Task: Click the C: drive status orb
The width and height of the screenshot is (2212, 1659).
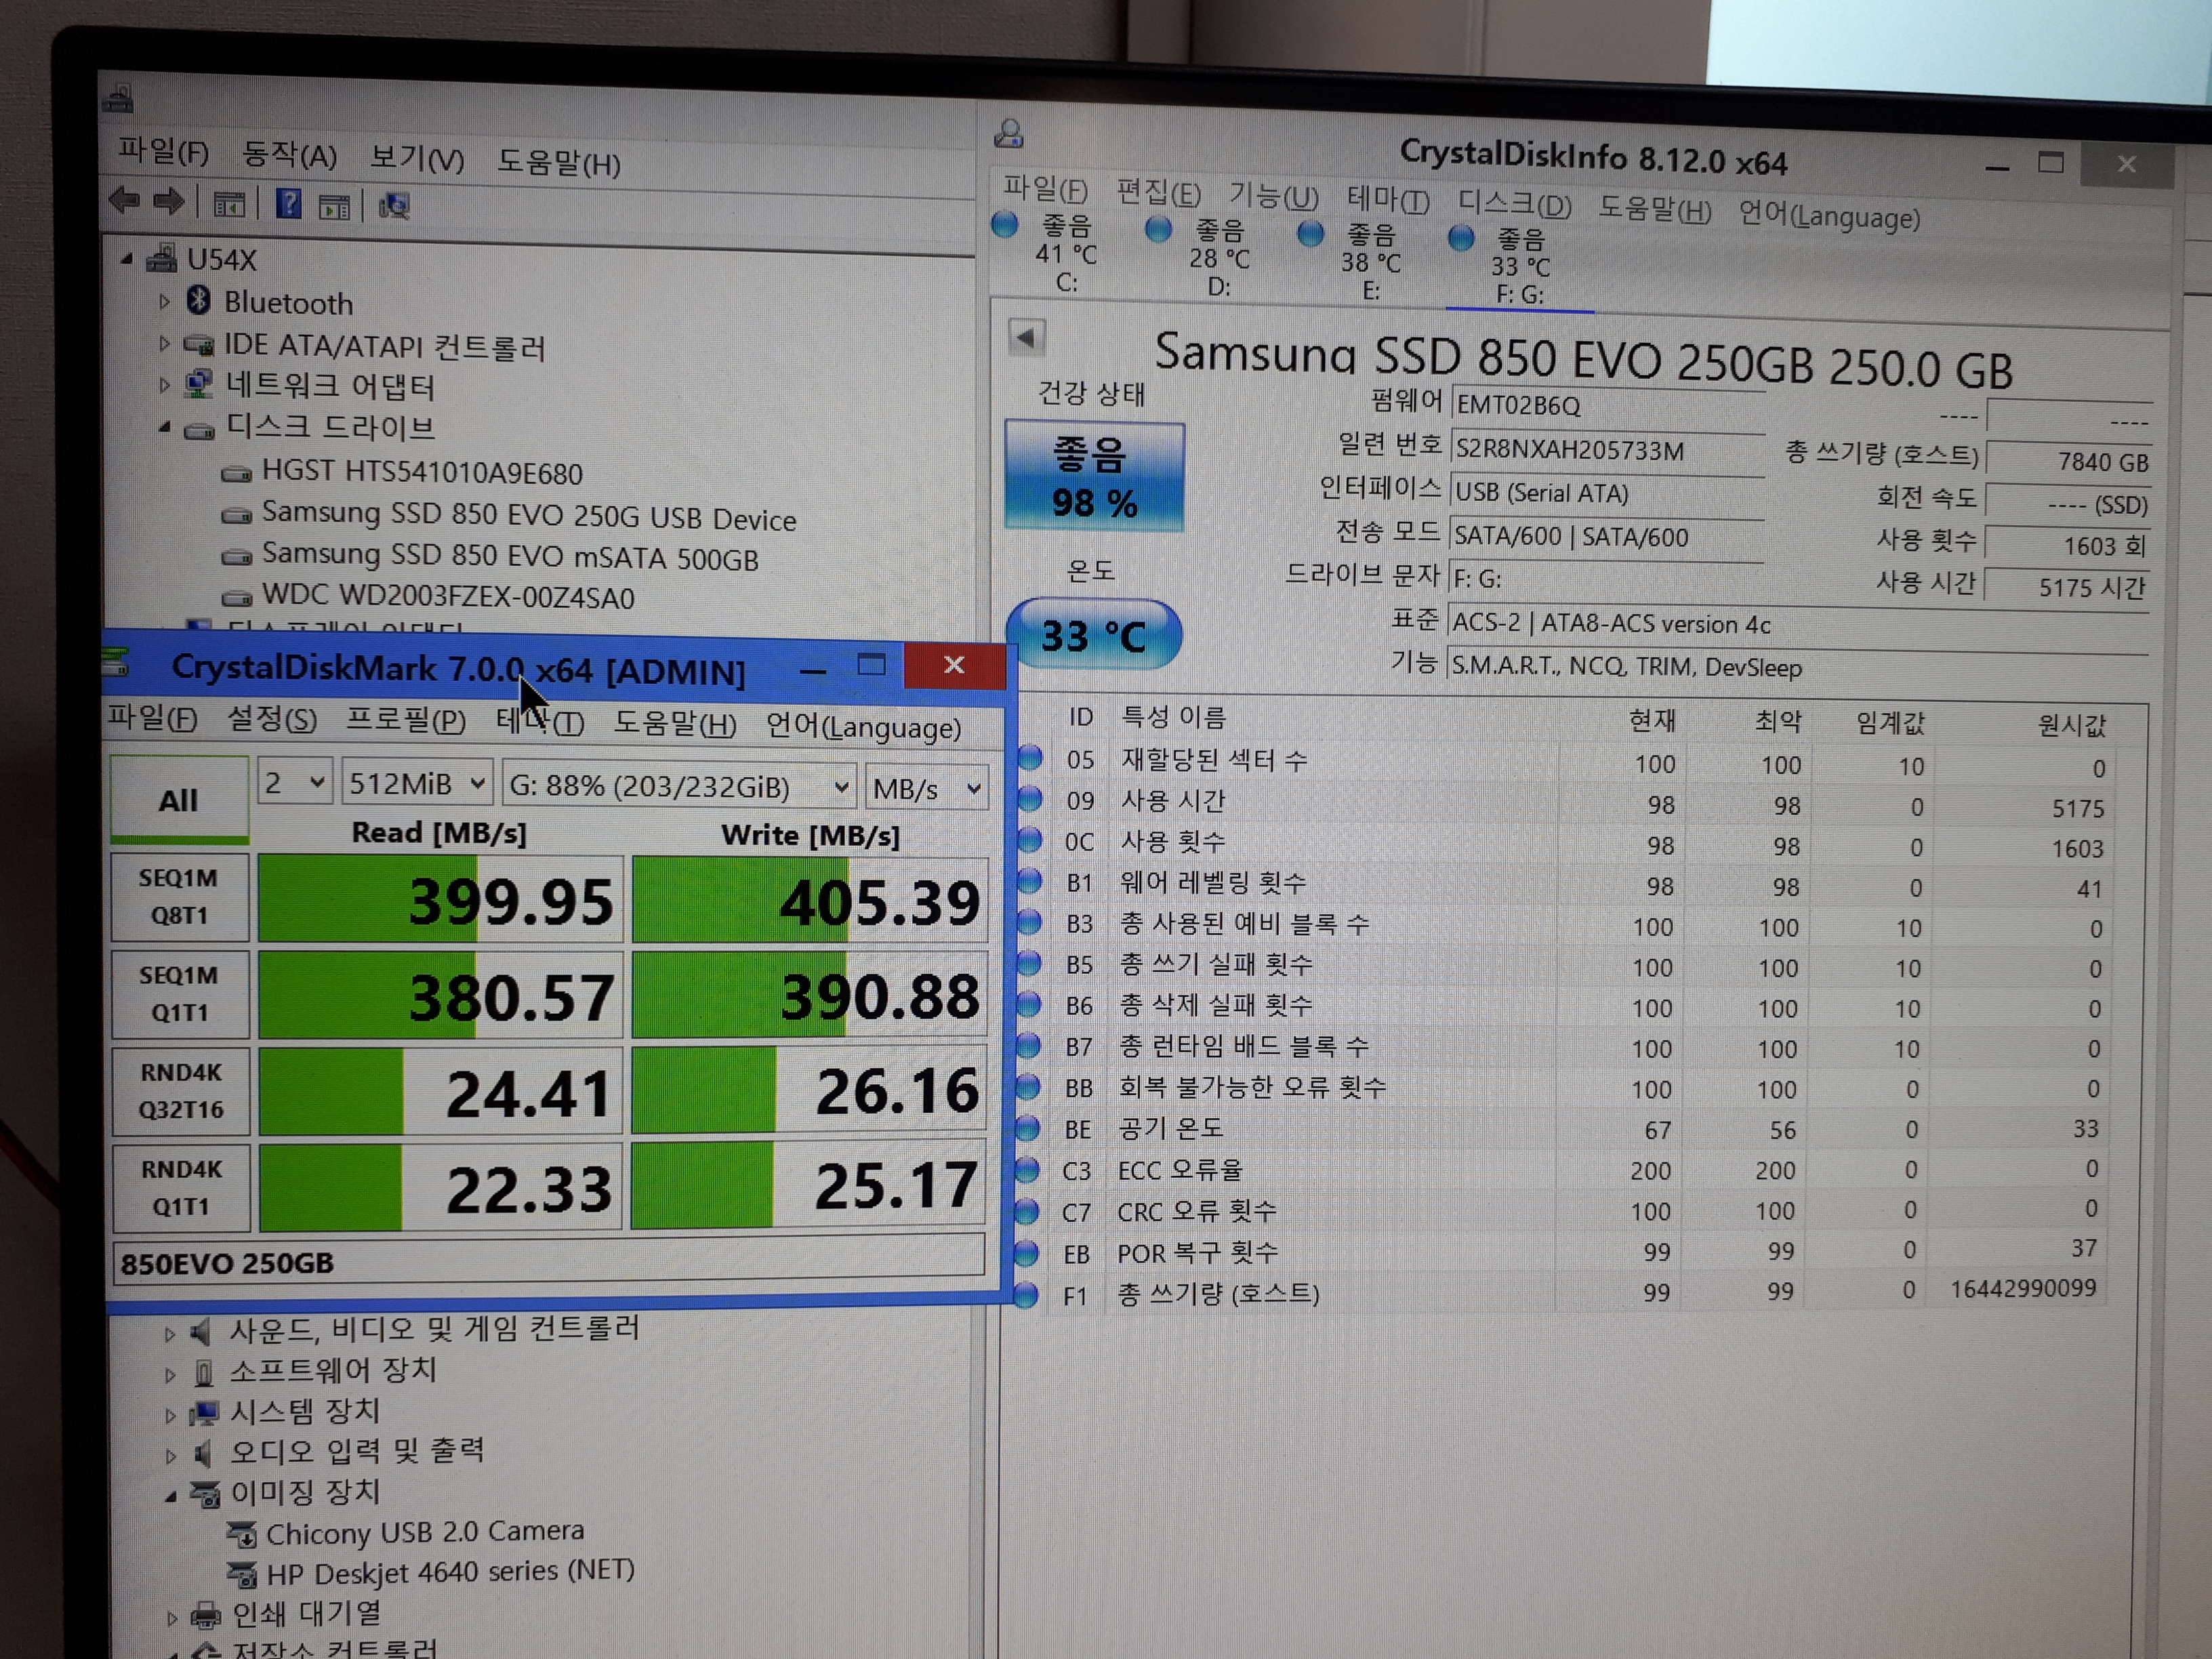Action: (1005, 225)
